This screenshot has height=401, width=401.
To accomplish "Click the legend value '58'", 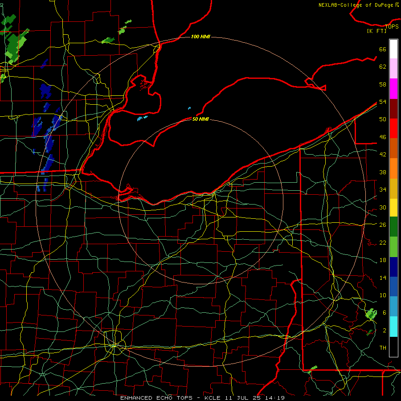I will [383, 84].
